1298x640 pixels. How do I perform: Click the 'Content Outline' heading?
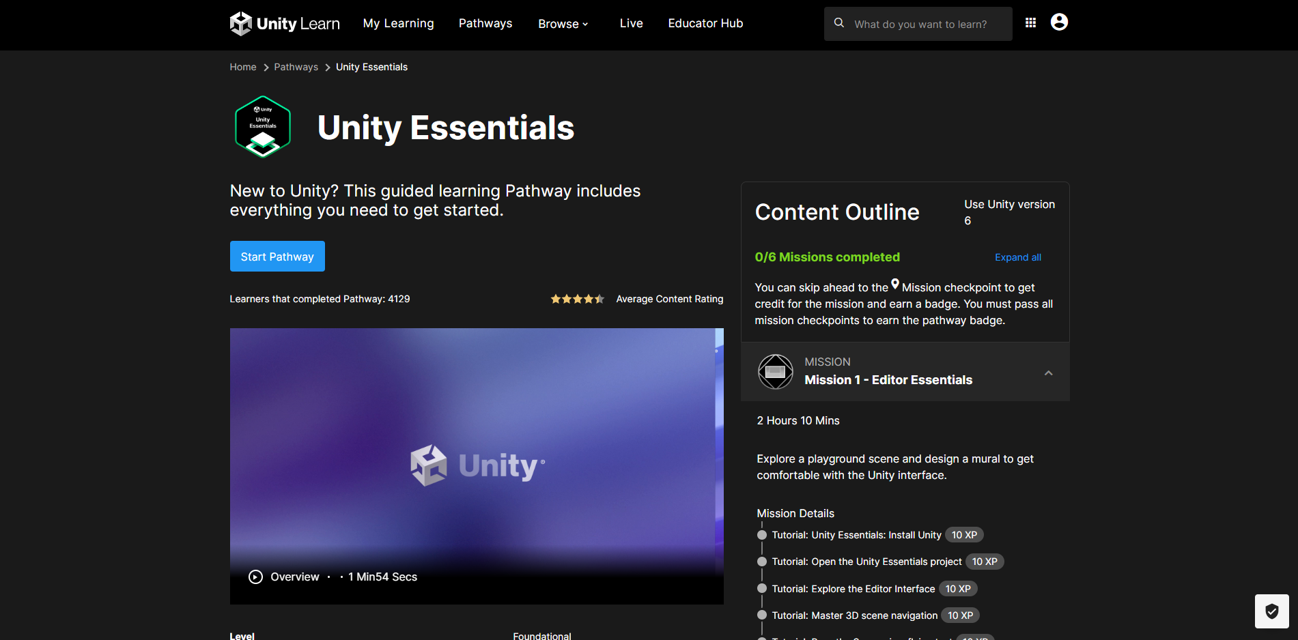point(837,212)
